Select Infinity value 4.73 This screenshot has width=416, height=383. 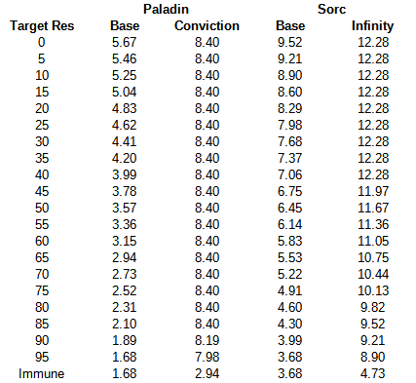(373, 373)
